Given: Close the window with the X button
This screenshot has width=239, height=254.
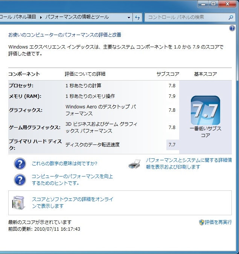Looking at the screenshot, I should (227, 4).
